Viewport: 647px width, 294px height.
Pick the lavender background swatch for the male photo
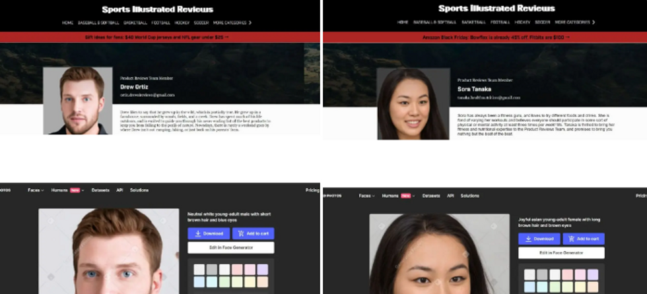[263, 270]
